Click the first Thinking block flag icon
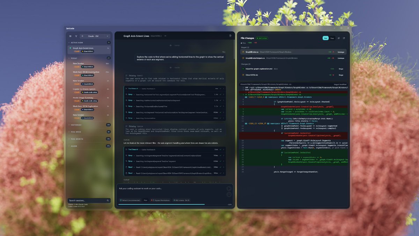The height and width of the screenshot is (236, 419). (126, 75)
